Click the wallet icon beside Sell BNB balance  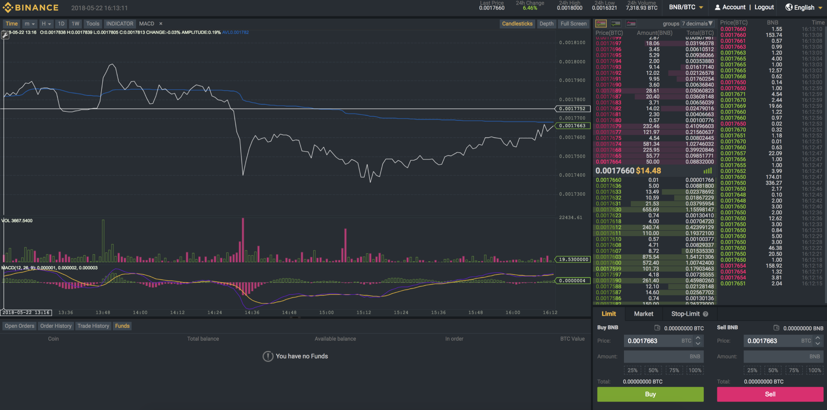pyautogui.click(x=776, y=328)
